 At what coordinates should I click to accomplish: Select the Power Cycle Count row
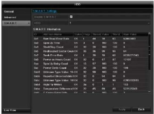click(91, 68)
